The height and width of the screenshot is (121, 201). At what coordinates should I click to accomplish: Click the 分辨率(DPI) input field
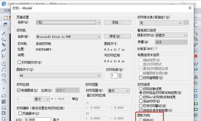(171, 49)
